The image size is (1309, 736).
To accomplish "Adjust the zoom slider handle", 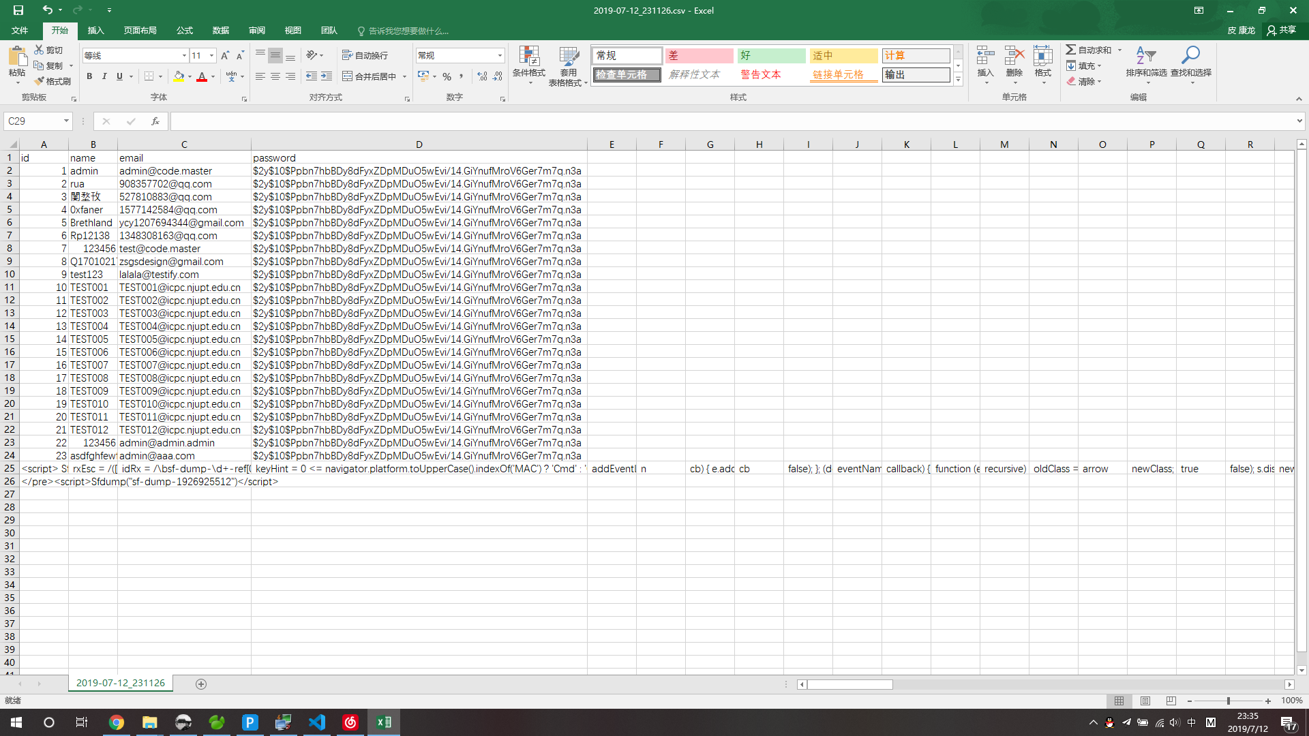I will [x=1228, y=701].
